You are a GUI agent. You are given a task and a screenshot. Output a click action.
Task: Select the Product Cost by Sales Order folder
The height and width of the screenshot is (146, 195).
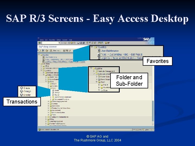coord(60,108)
